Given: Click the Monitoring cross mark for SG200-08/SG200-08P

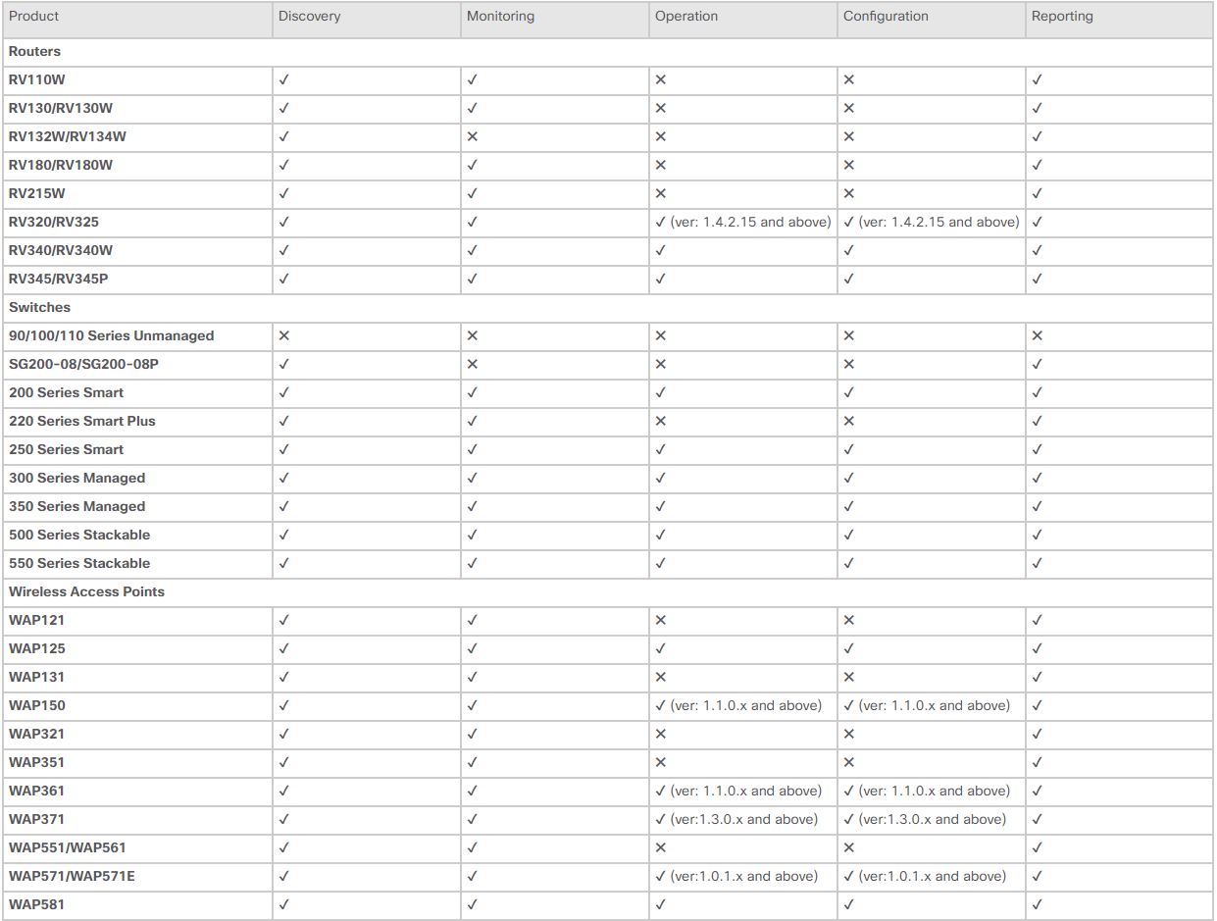Looking at the screenshot, I should point(473,364).
